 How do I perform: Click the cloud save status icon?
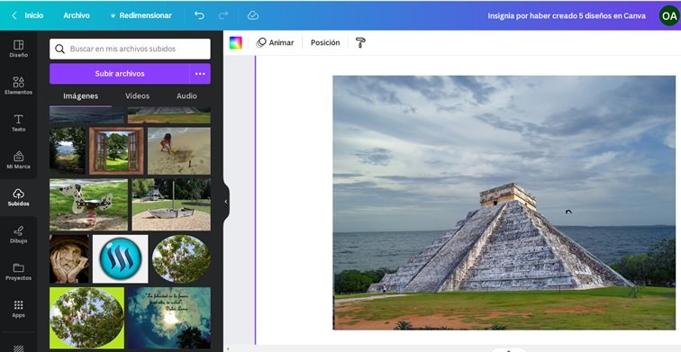253,15
